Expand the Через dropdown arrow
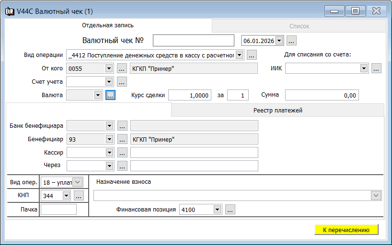The image size is (392, 245). pos(109,166)
